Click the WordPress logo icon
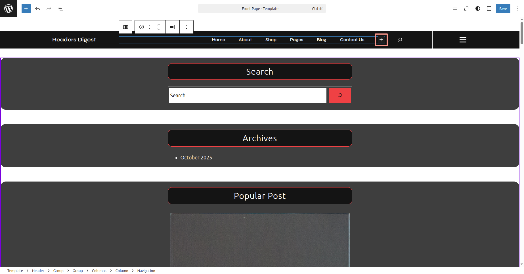The height and width of the screenshot is (274, 524). click(x=9, y=9)
